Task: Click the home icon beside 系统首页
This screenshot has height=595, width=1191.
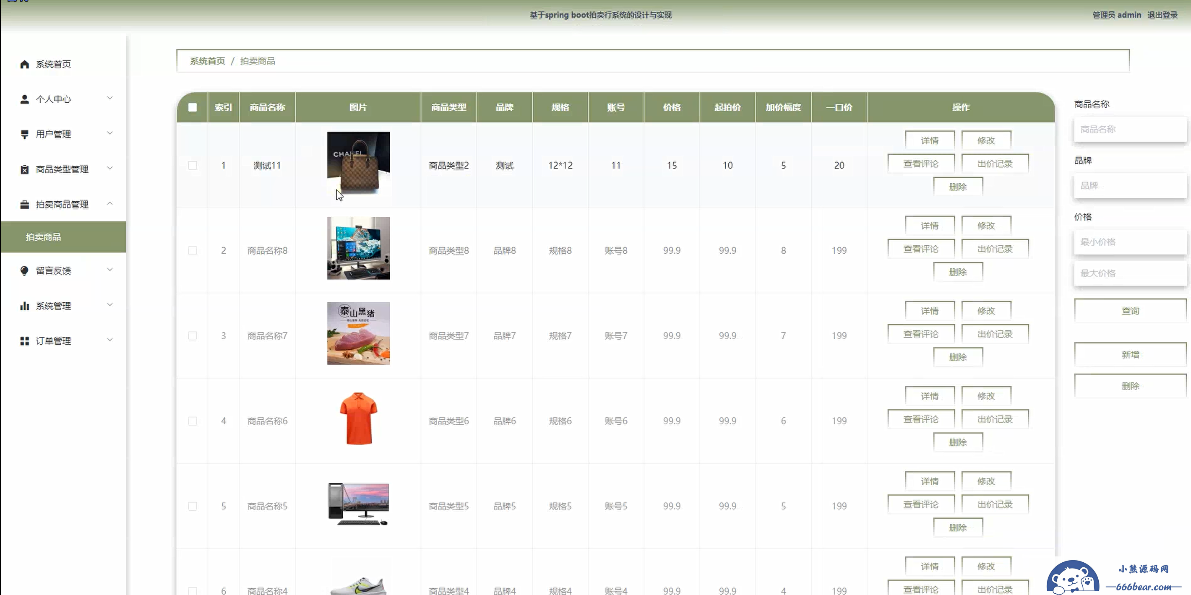Action: point(24,64)
